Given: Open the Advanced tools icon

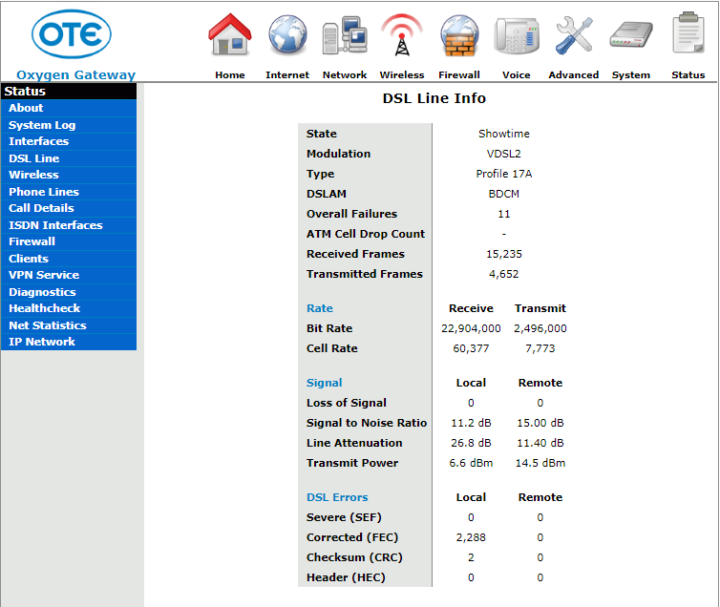Looking at the screenshot, I should click(x=574, y=35).
